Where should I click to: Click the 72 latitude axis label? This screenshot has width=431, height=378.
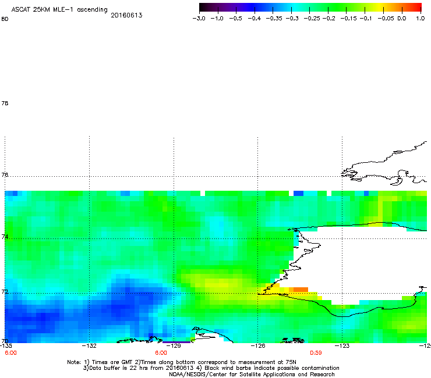click(5, 292)
